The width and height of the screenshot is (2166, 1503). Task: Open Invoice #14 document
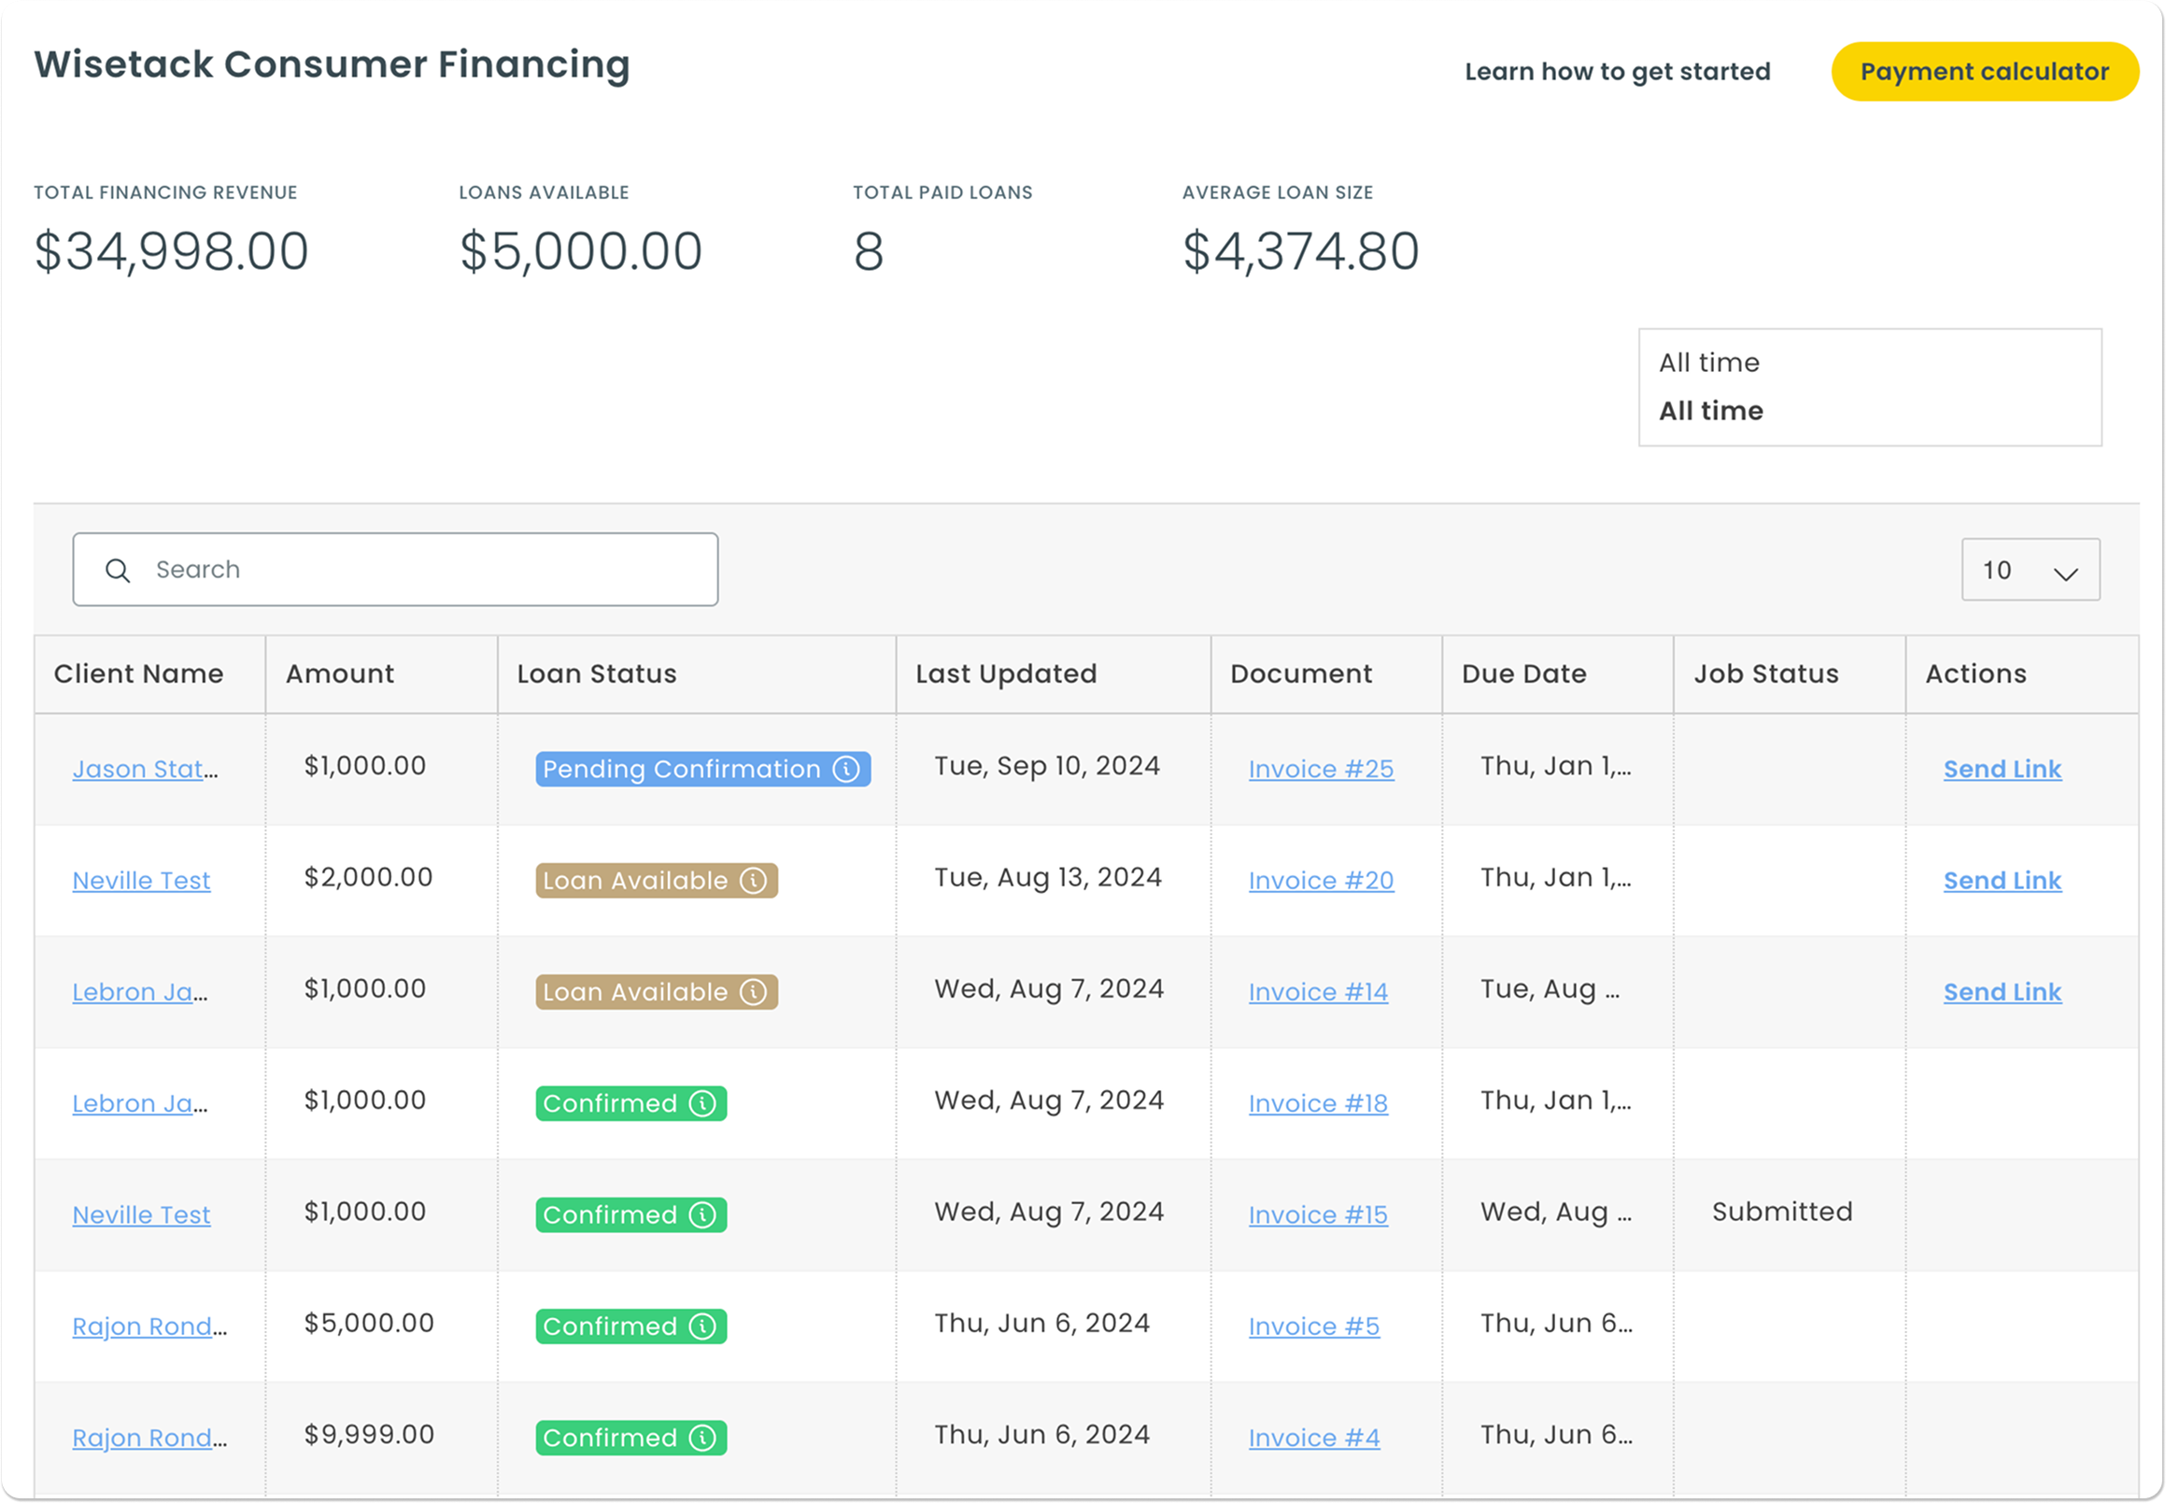(1318, 992)
